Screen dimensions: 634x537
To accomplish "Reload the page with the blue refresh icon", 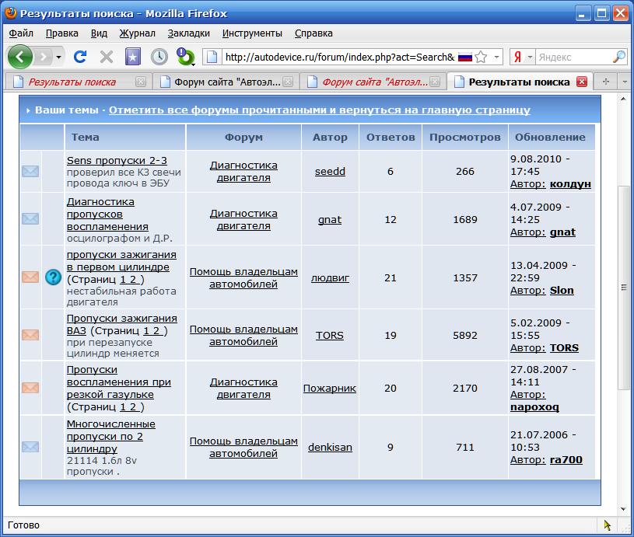I will point(80,57).
